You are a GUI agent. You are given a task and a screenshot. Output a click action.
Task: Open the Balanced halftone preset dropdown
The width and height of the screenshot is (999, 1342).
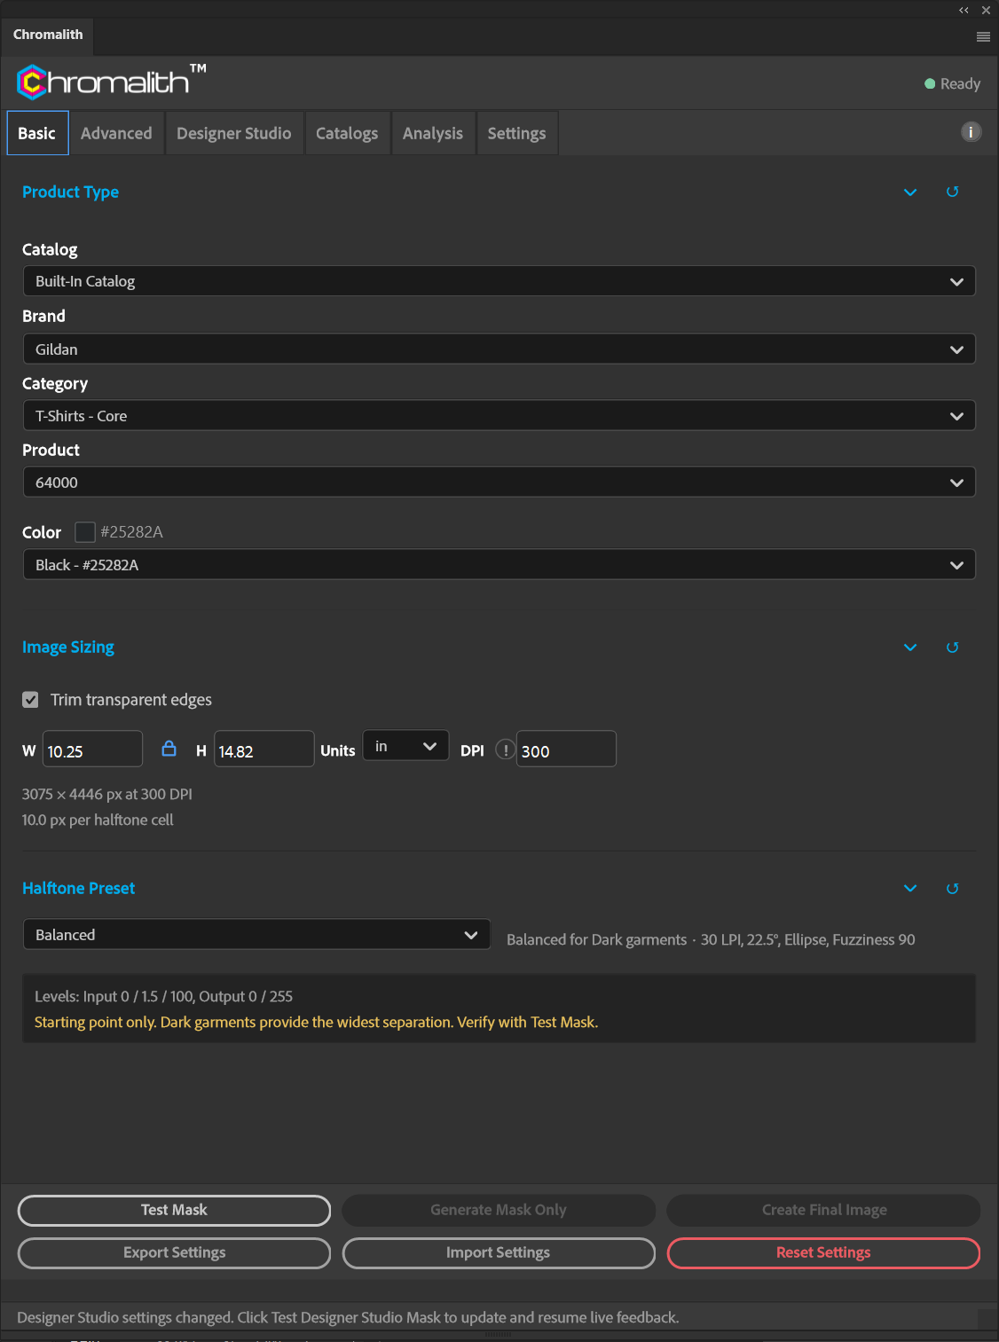(256, 935)
